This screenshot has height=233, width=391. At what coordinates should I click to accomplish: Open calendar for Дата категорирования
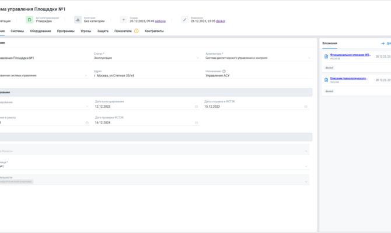pos(196,107)
